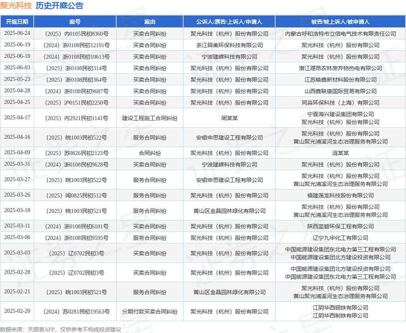Click the date 2025-03-26
Screen dimensions: 406x333
click(x=17, y=195)
